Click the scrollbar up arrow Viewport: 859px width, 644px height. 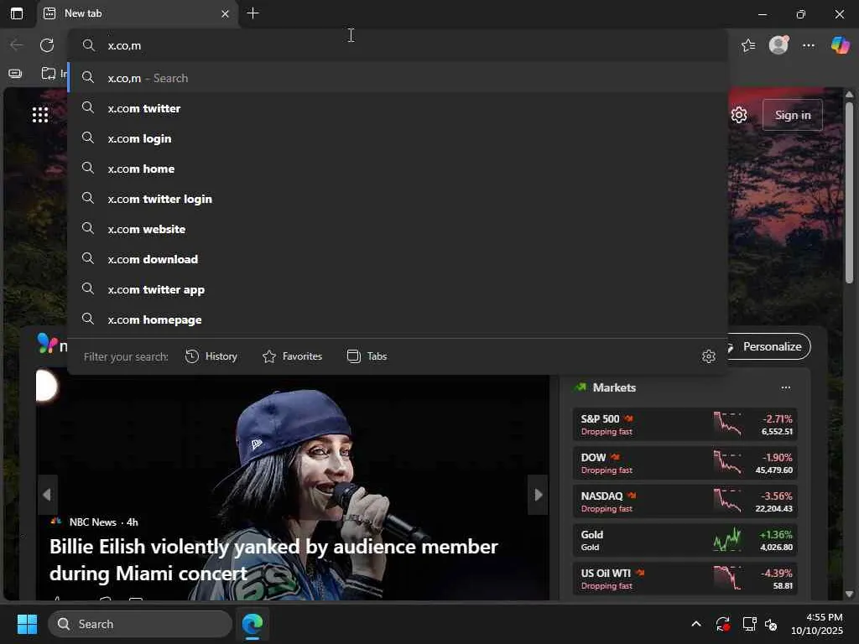click(x=849, y=94)
